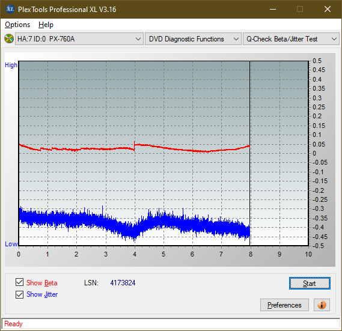The height and width of the screenshot is (331, 342).
Task: Open the Preferences dialog
Action: point(284,305)
